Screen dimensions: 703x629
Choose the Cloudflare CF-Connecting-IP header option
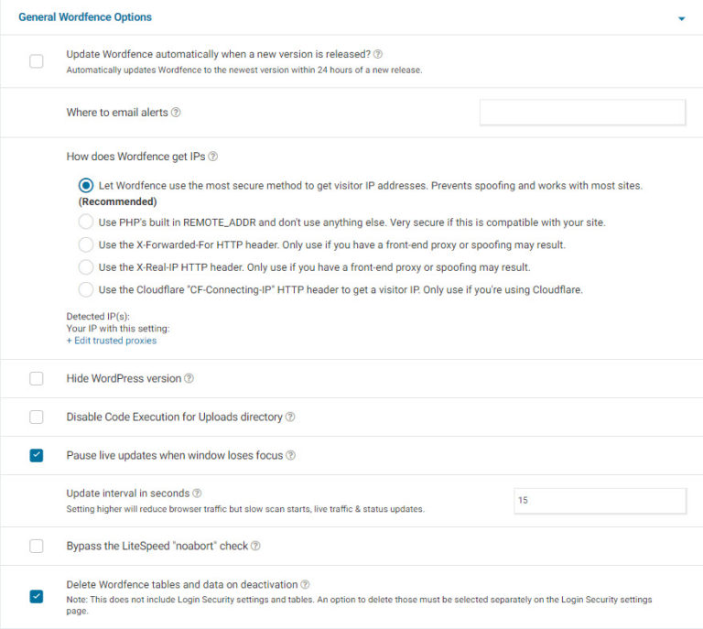point(85,289)
